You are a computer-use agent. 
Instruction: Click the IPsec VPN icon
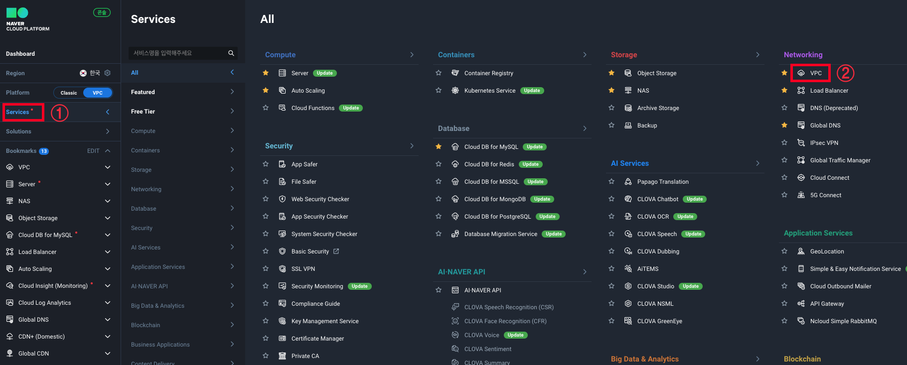click(801, 143)
